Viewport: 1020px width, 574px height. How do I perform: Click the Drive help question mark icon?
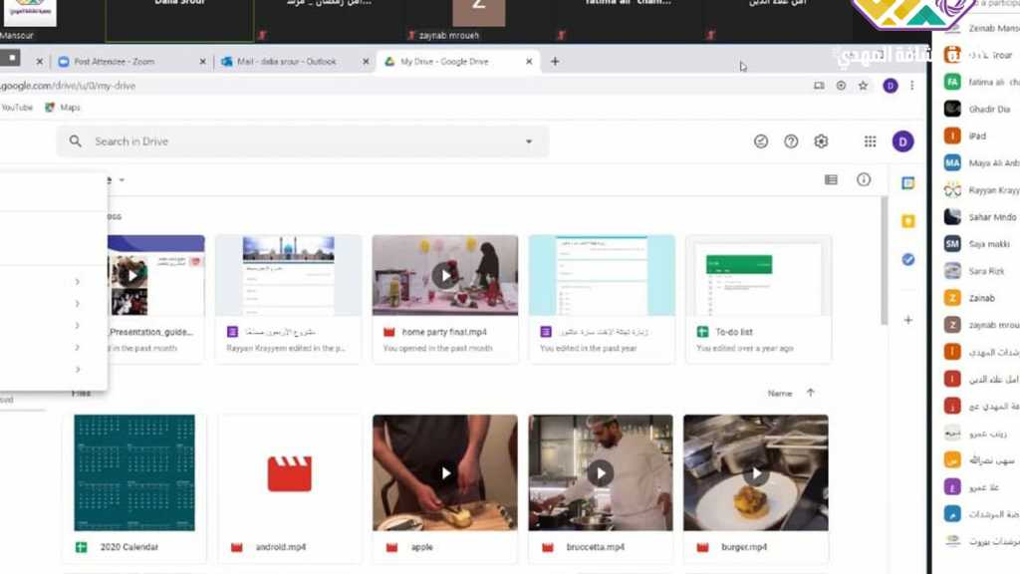click(791, 142)
